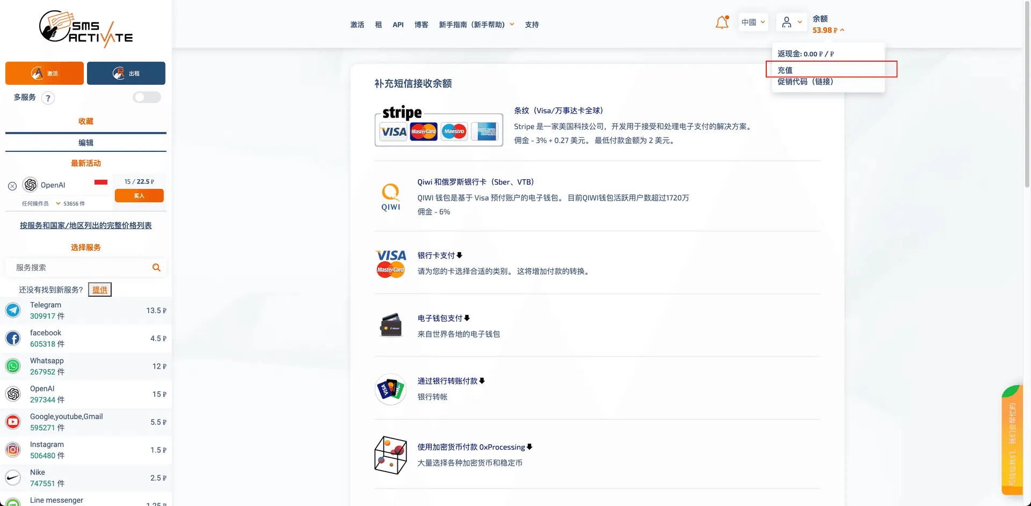Choose the Instagram service icon

13,450
